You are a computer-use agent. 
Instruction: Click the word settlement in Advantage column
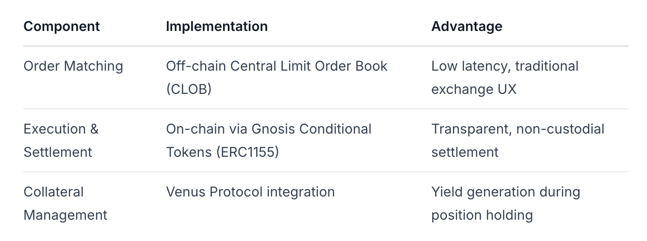pos(465,152)
